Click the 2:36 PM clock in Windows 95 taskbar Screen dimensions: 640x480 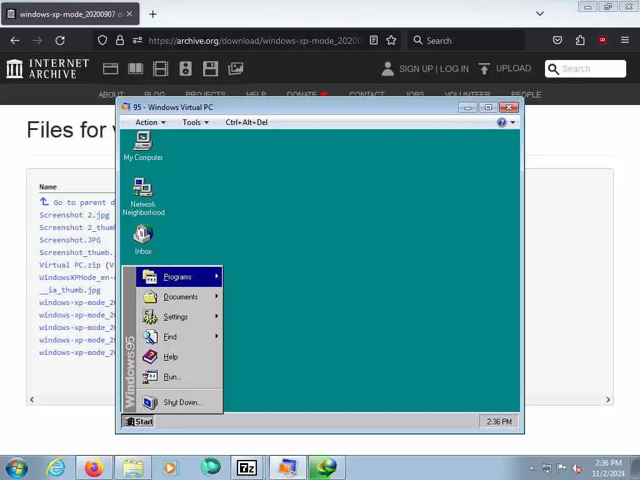[x=499, y=422]
